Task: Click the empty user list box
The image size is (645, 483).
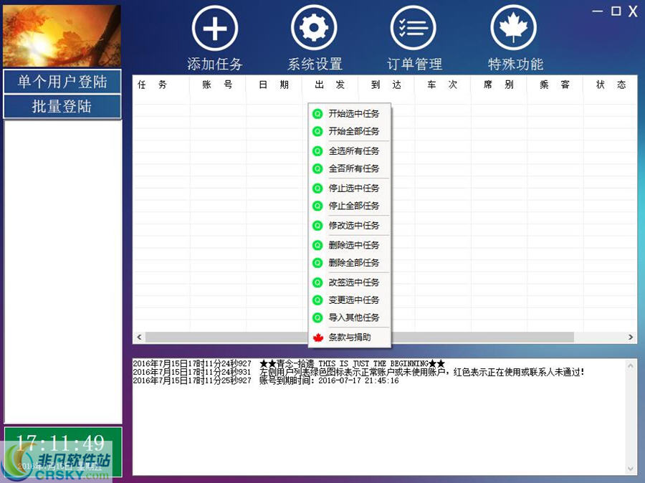Action: click(63, 272)
